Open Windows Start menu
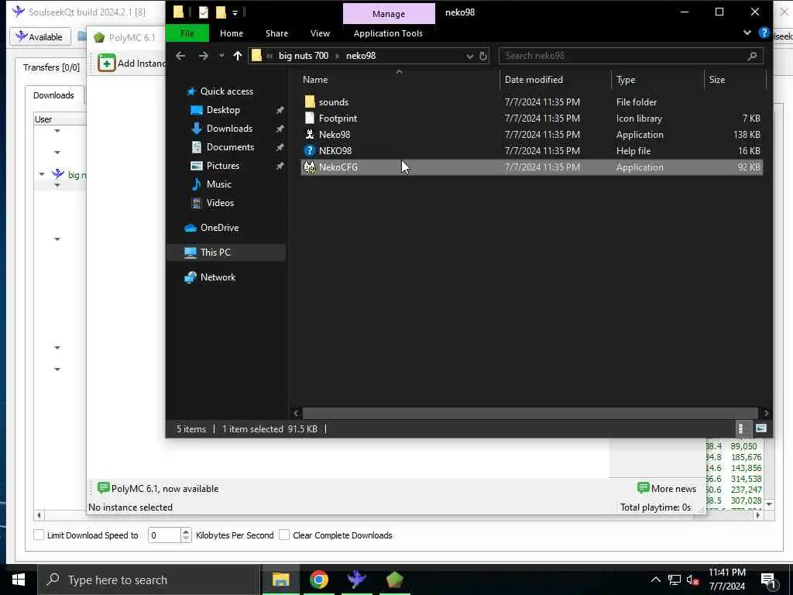The image size is (793, 595). pos(19,580)
